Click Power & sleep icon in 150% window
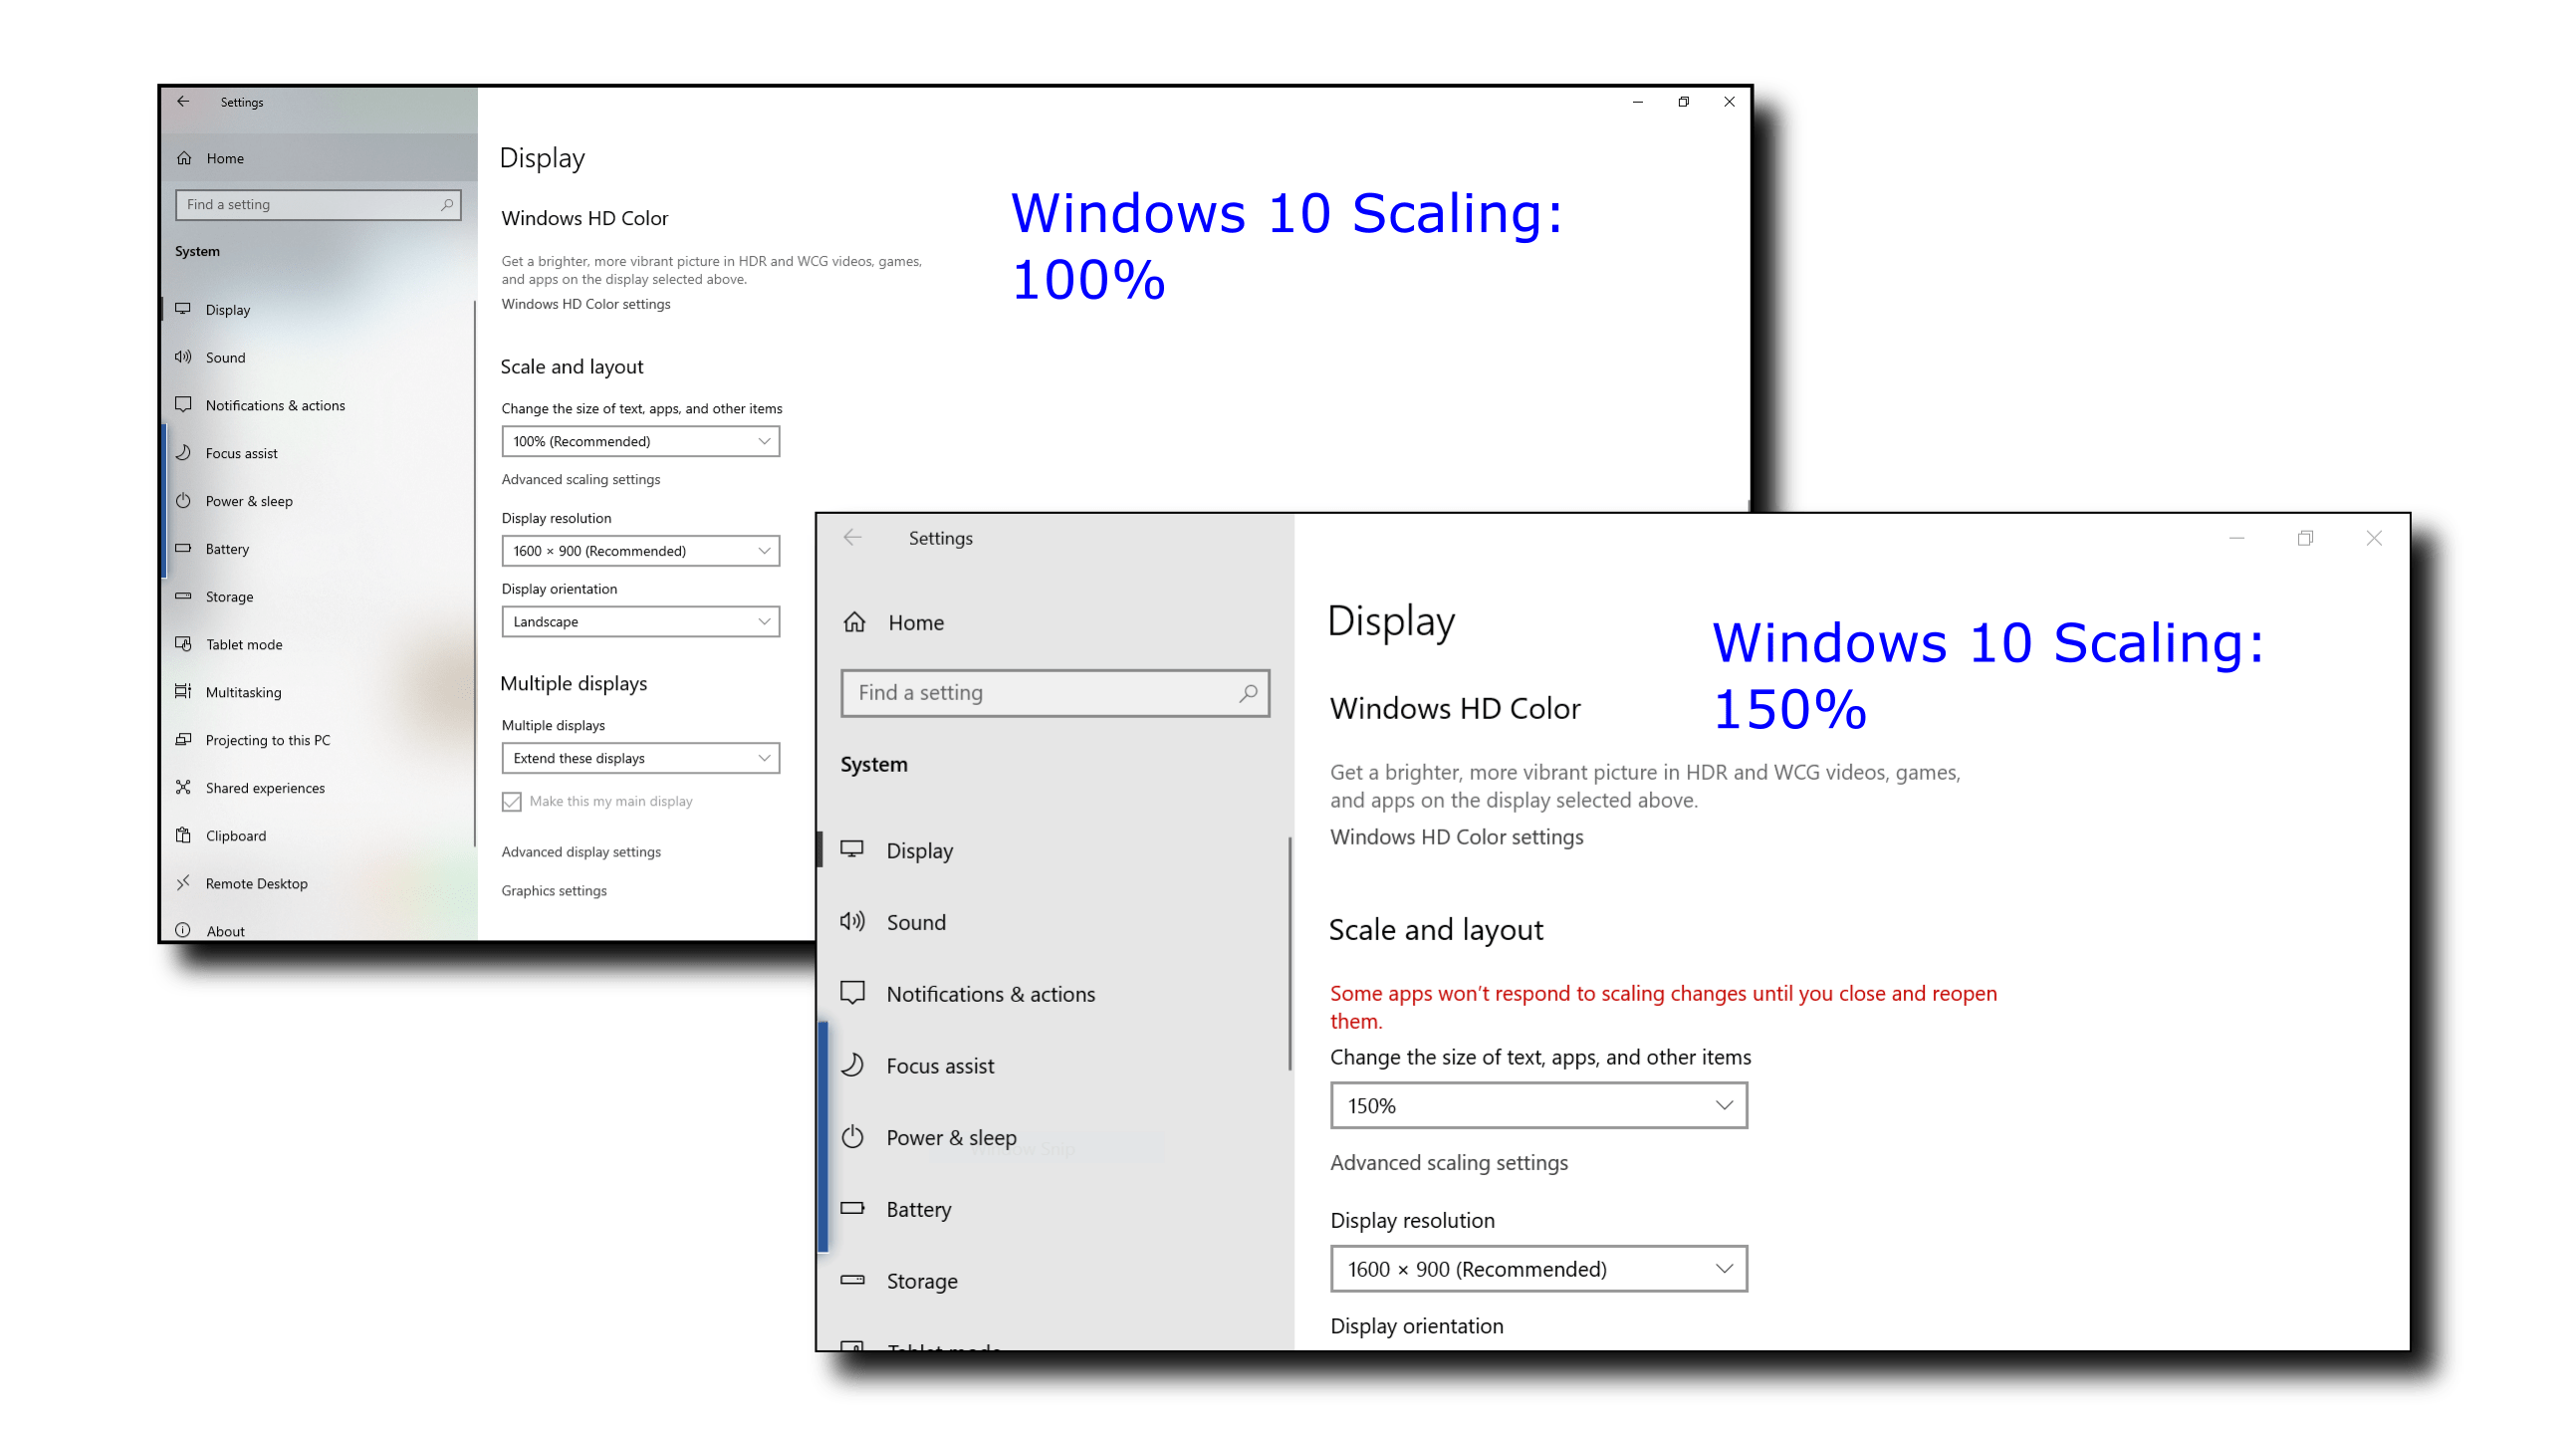The width and height of the screenshot is (2569, 1434). tap(852, 1137)
